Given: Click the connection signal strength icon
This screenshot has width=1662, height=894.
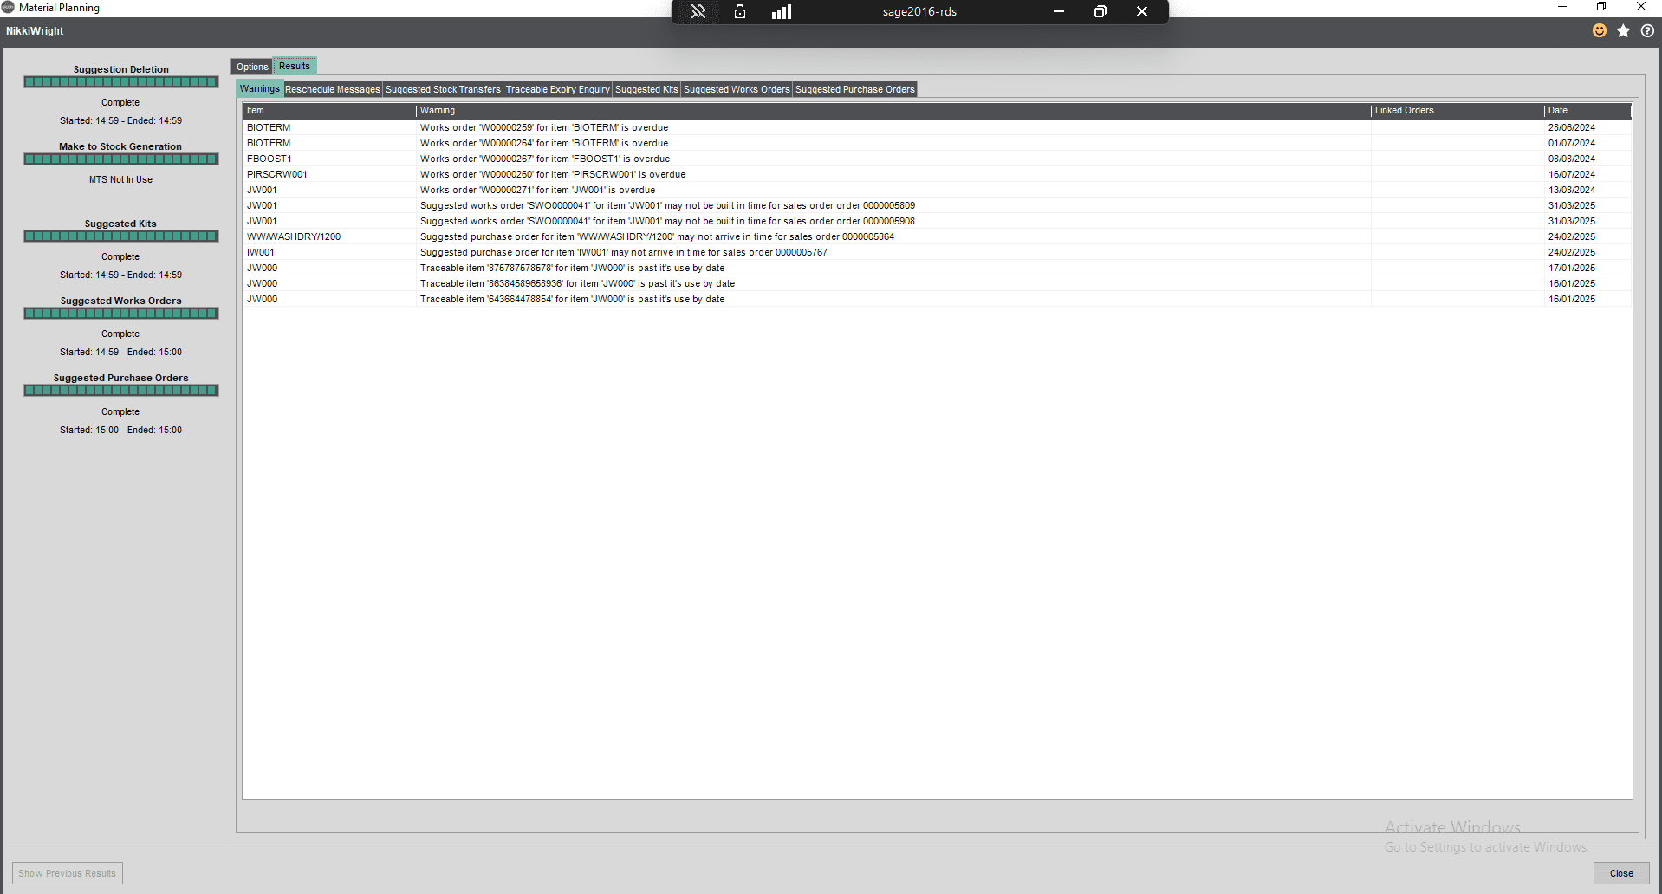Looking at the screenshot, I should pyautogui.click(x=782, y=11).
